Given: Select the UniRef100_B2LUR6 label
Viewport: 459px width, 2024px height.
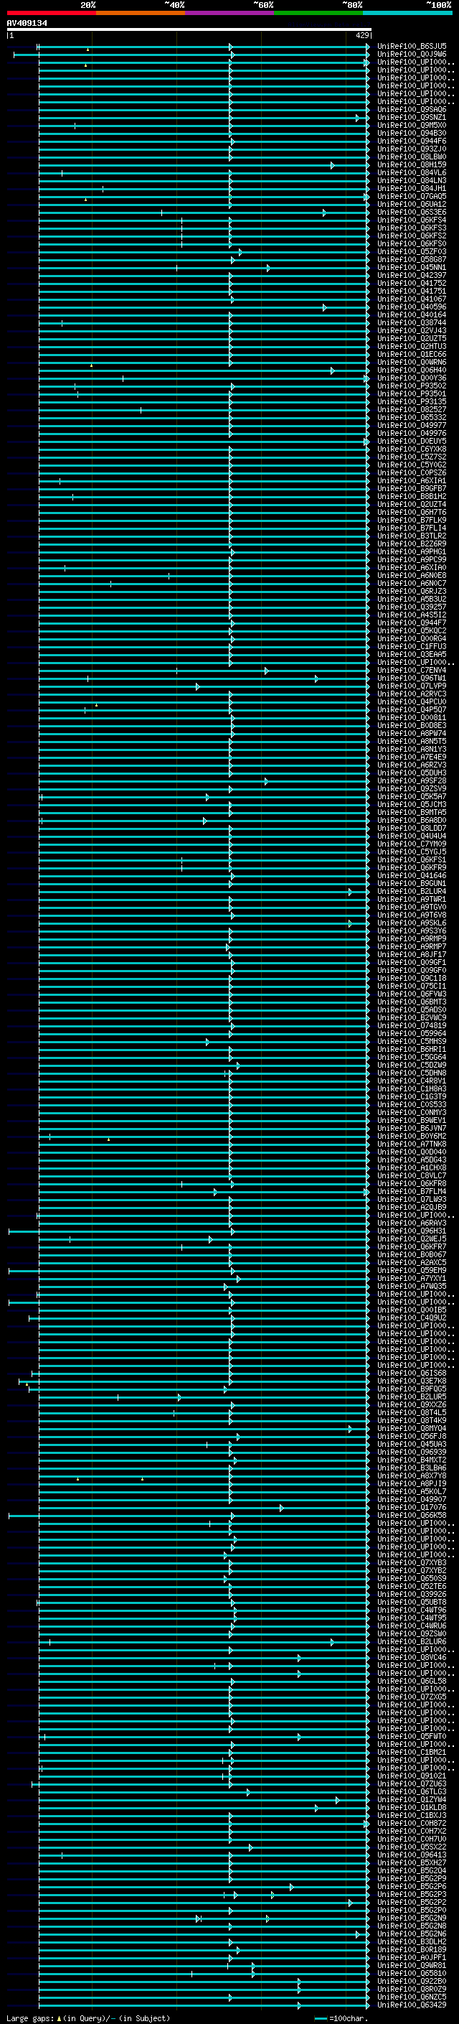Looking at the screenshot, I should [x=412, y=1641].
